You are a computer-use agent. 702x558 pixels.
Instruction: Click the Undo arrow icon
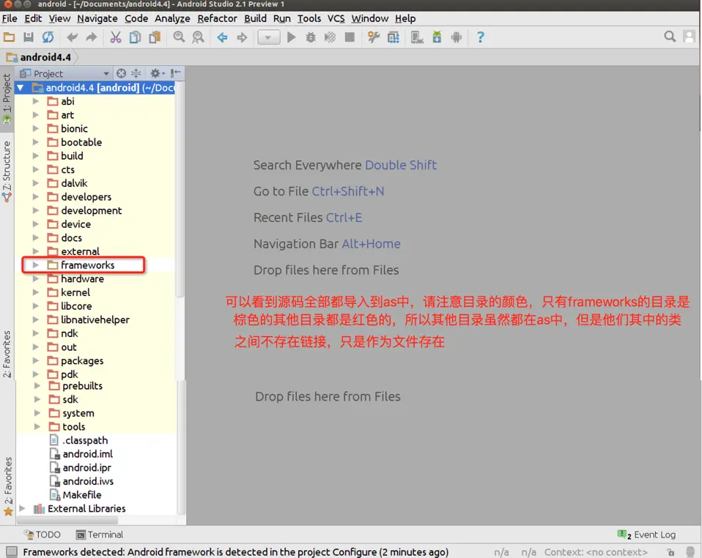click(72, 37)
